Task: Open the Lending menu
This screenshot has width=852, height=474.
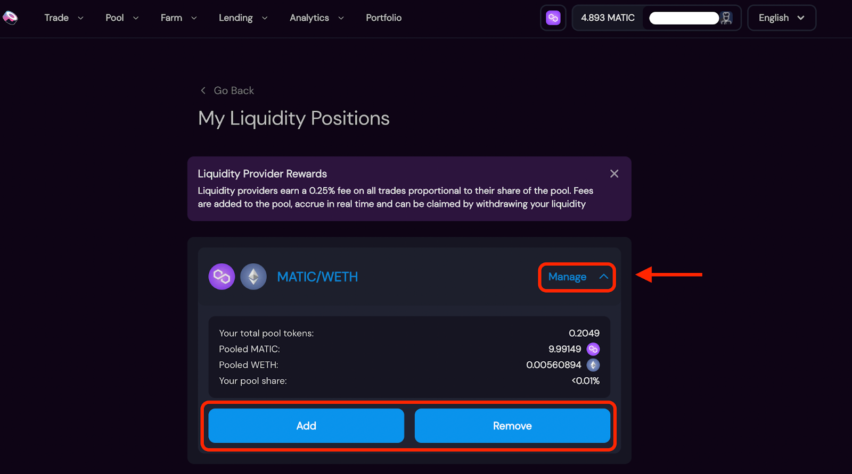Action: click(x=243, y=18)
